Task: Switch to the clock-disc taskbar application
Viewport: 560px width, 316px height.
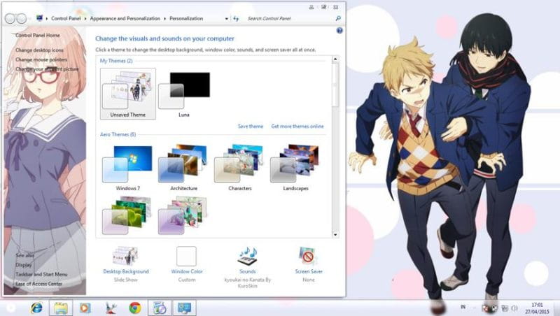Action: pyautogui.click(x=160, y=308)
